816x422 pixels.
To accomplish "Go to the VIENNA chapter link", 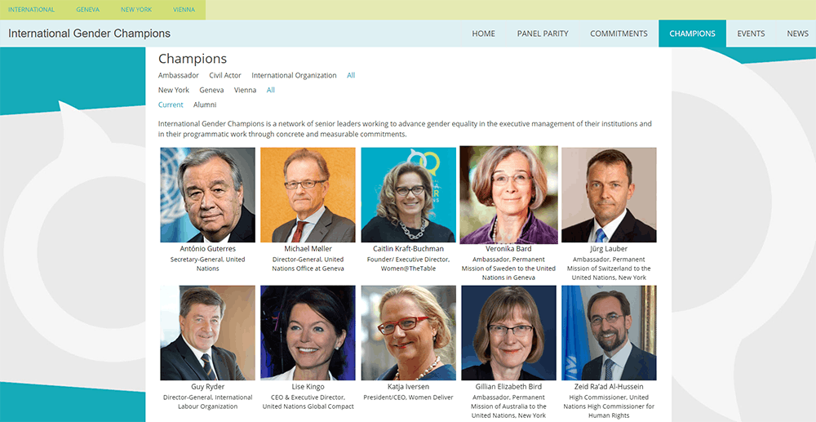I will pyautogui.click(x=184, y=10).
